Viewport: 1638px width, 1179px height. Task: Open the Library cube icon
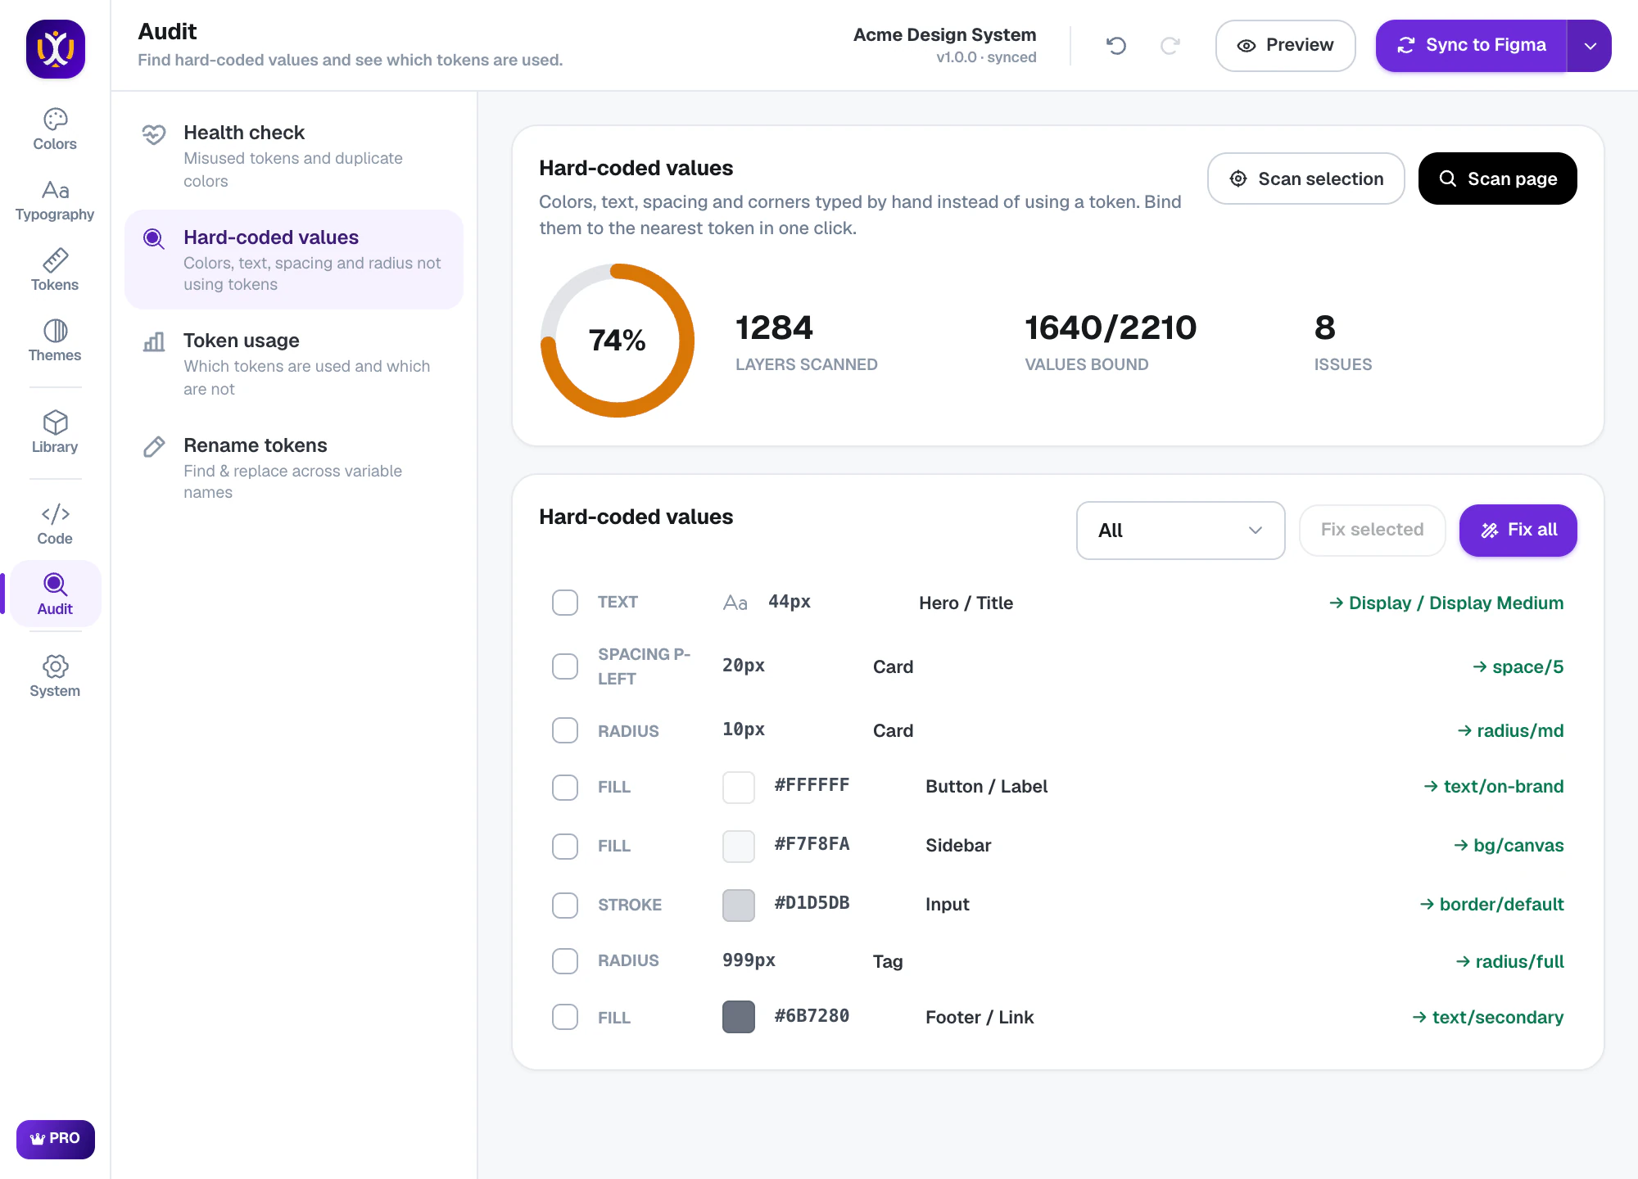(55, 422)
